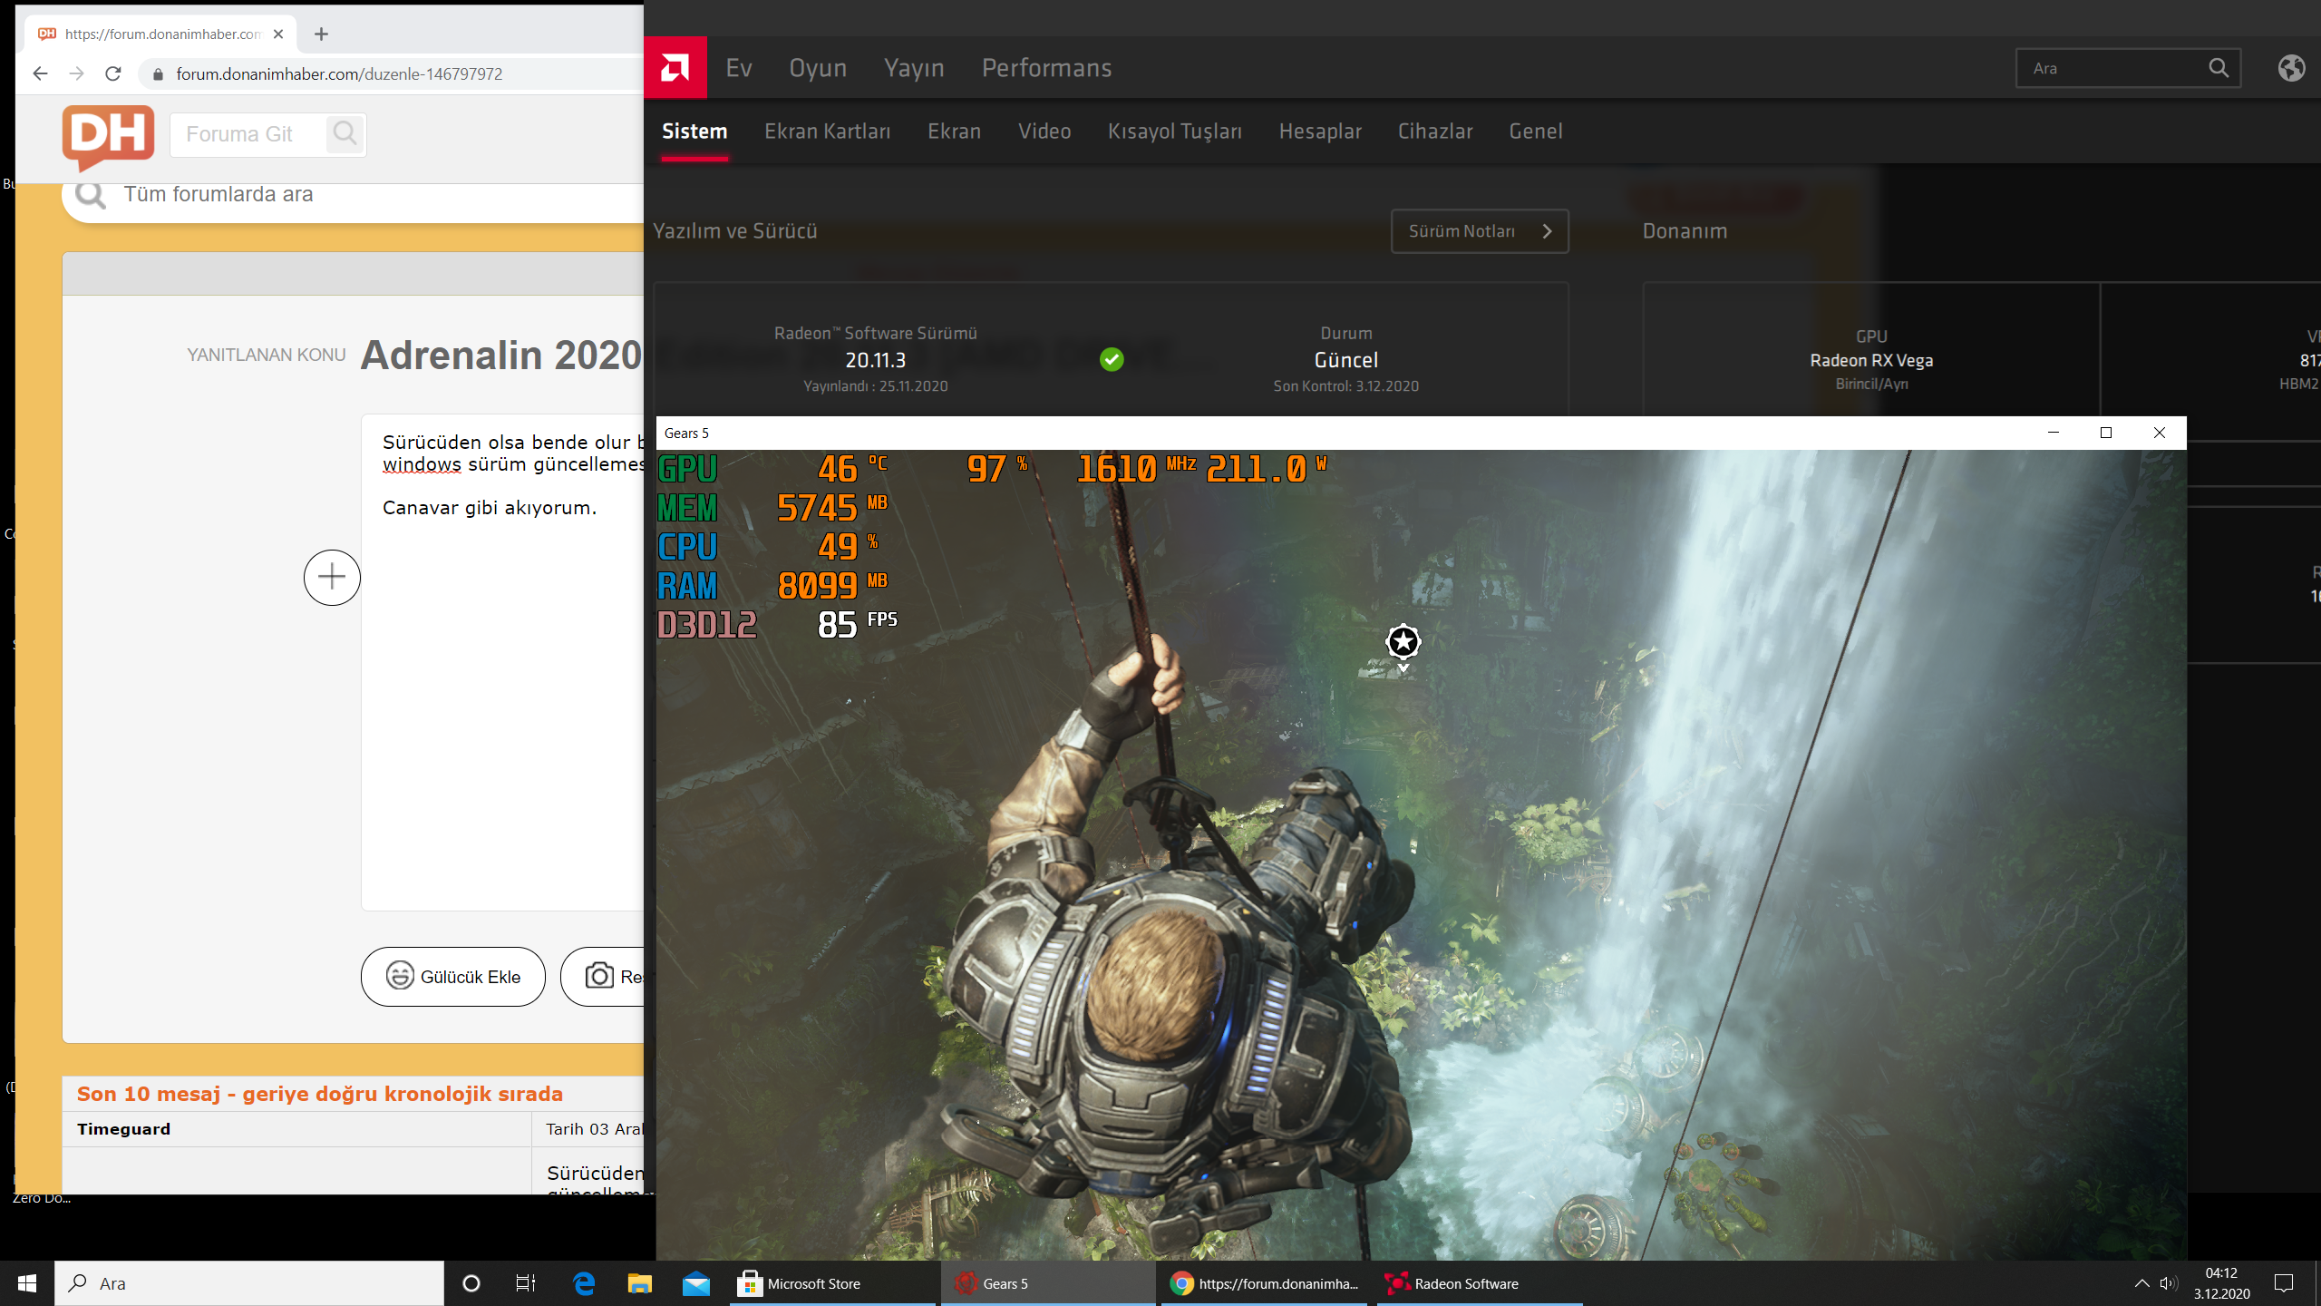Go back in Chrome

click(40, 73)
